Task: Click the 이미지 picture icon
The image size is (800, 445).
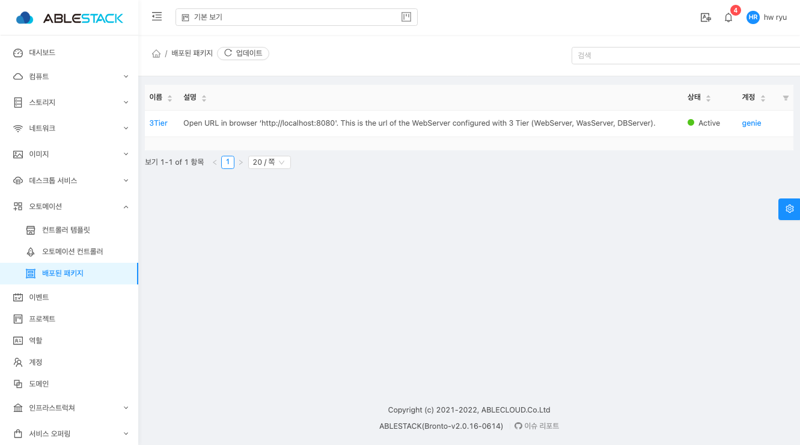Action: (x=18, y=155)
